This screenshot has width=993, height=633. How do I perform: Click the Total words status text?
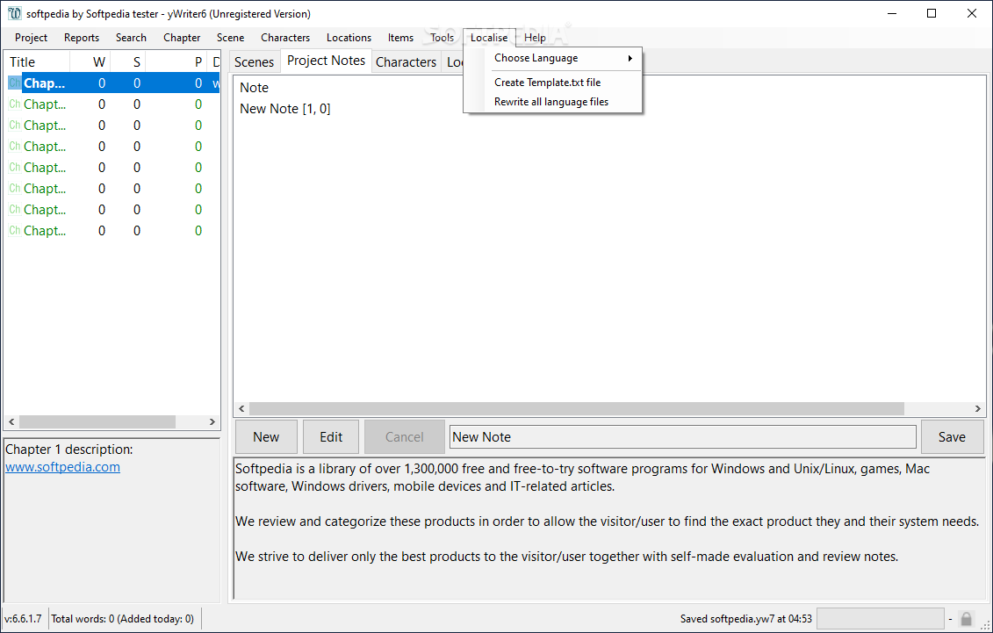123,618
